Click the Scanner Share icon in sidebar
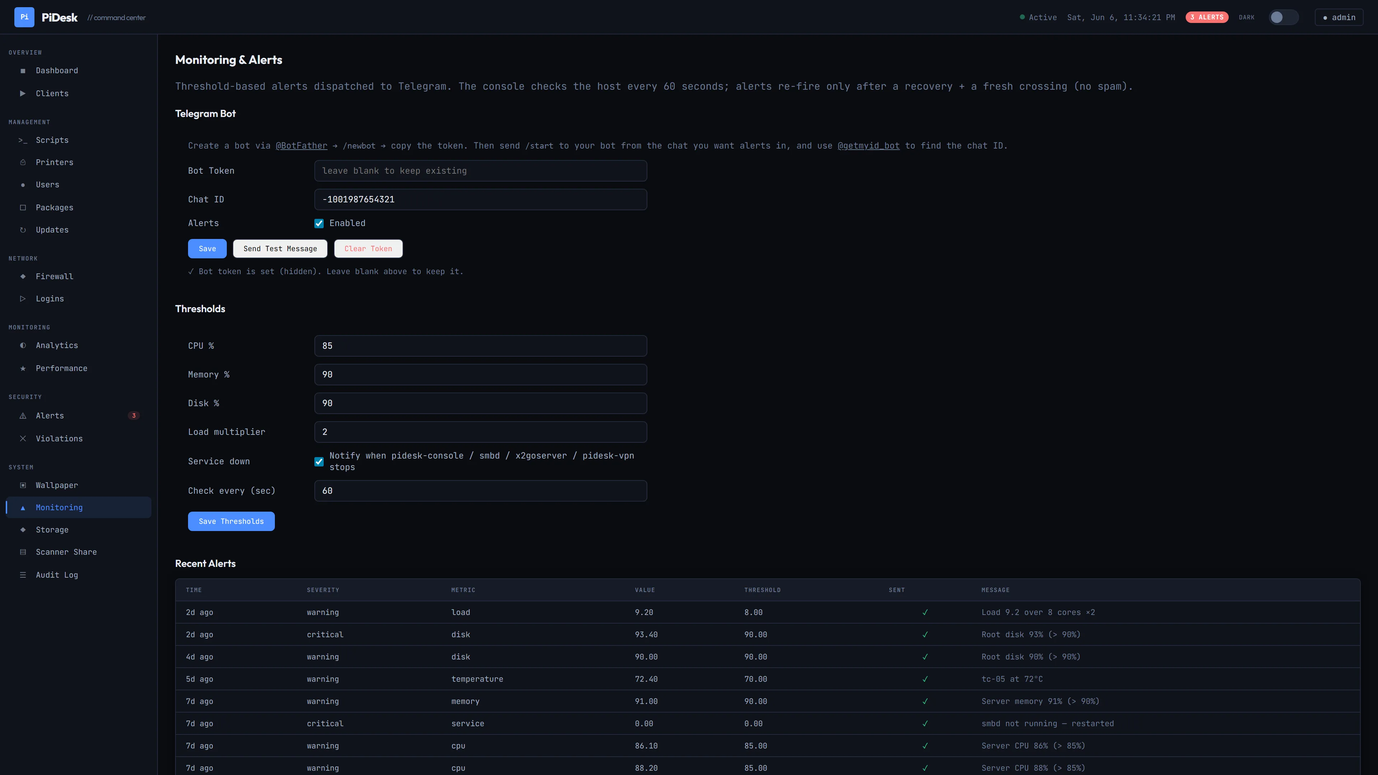Image resolution: width=1378 pixels, height=775 pixels. coord(23,552)
